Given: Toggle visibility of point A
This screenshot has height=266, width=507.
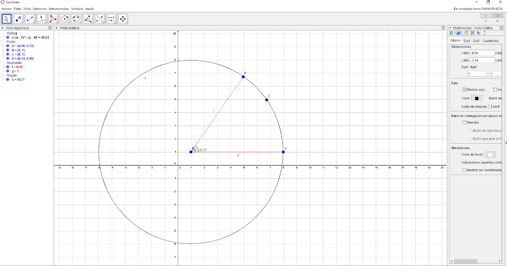Looking at the screenshot, I should (8, 46).
